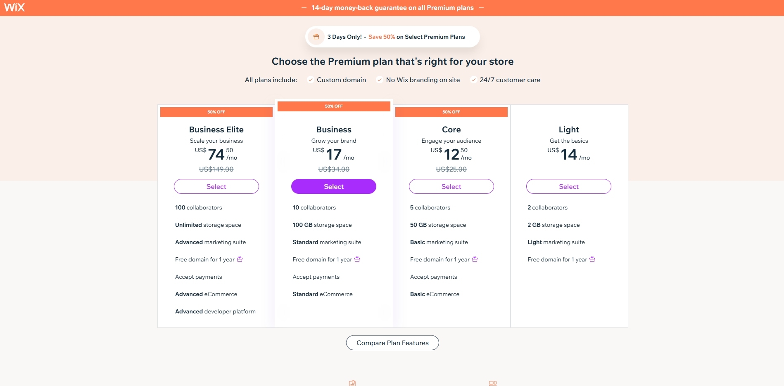Click the Wix logo

14,7
